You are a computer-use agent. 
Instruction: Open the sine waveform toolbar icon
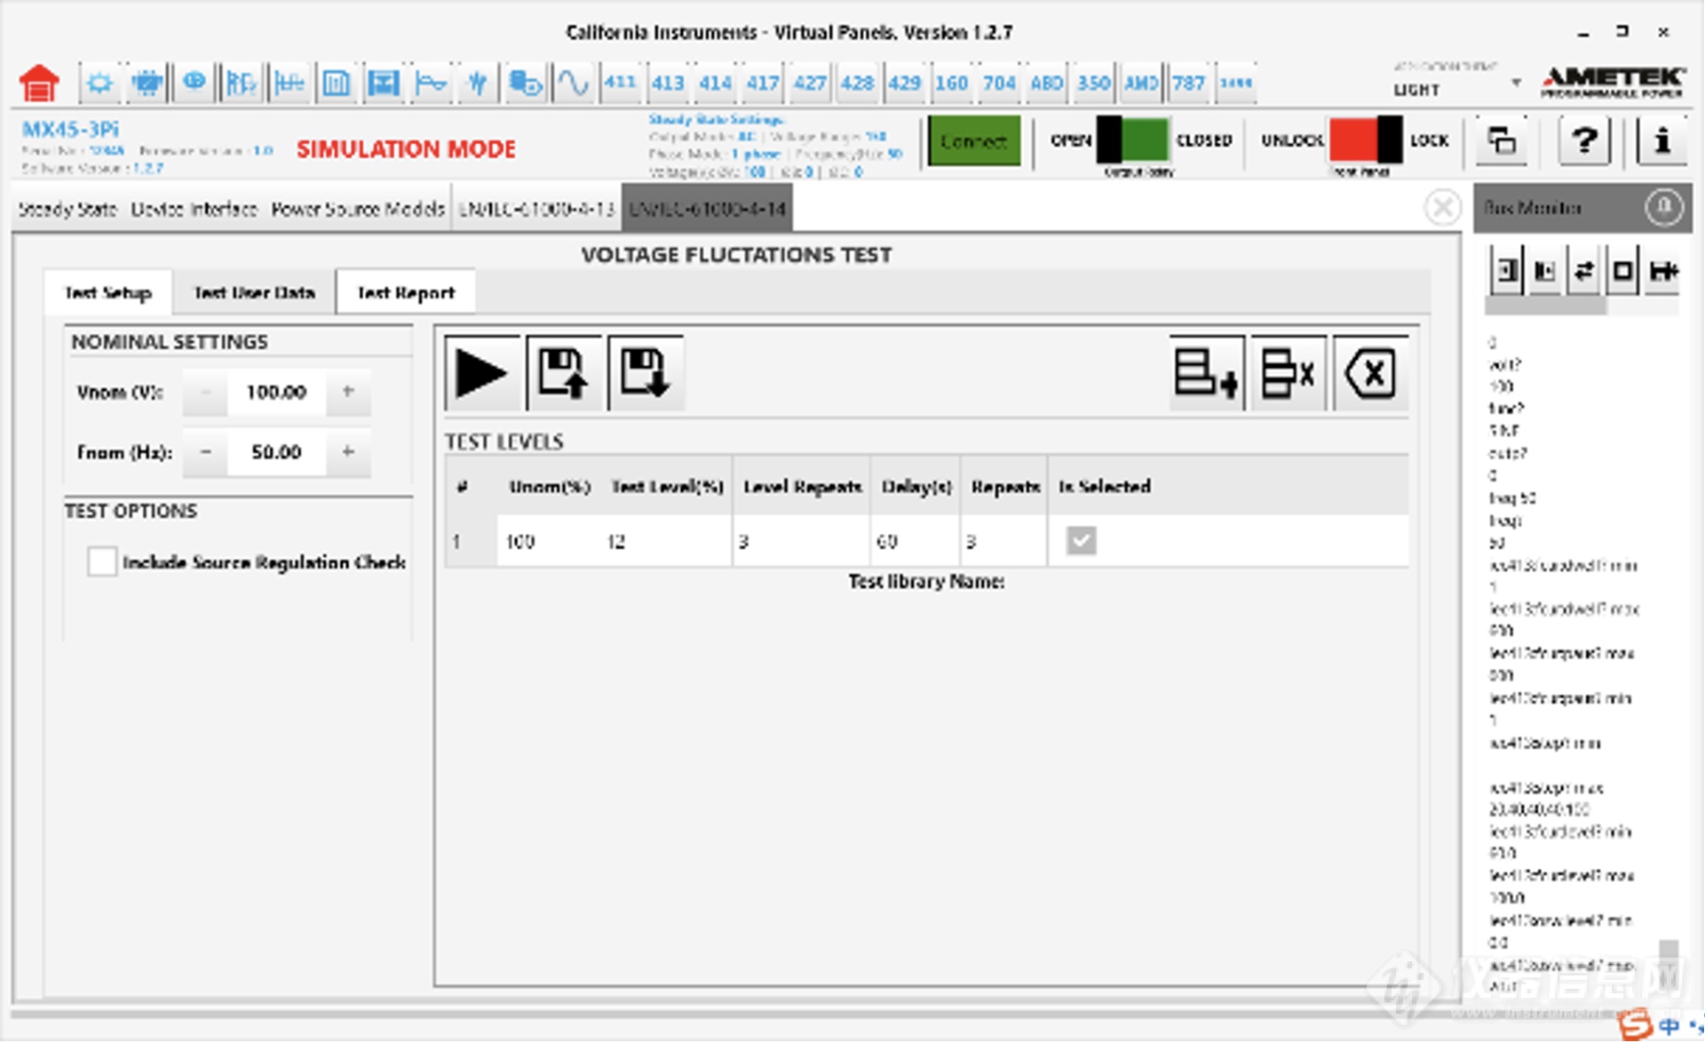tap(573, 84)
